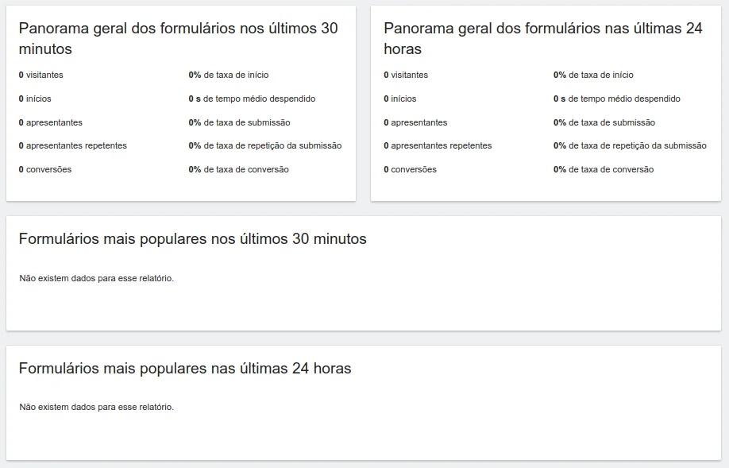Click "0 conversões" in the 30-minute overview
Image resolution: width=729 pixels, height=468 pixels.
pos(45,169)
